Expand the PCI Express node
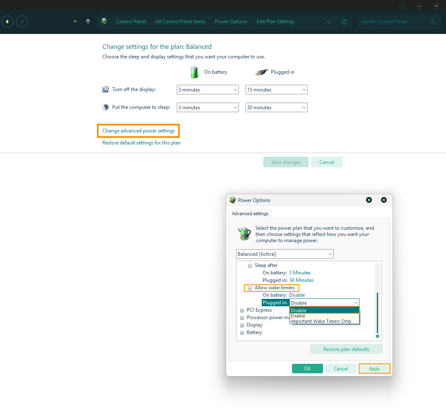This screenshot has height=411, width=446. click(x=242, y=311)
